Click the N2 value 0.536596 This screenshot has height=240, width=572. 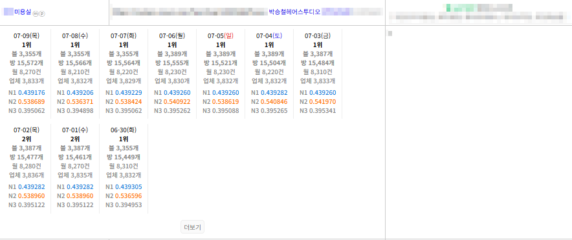click(x=129, y=196)
